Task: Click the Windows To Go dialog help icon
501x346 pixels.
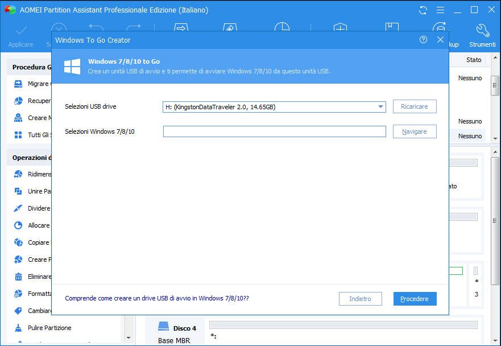Action: (x=423, y=40)
